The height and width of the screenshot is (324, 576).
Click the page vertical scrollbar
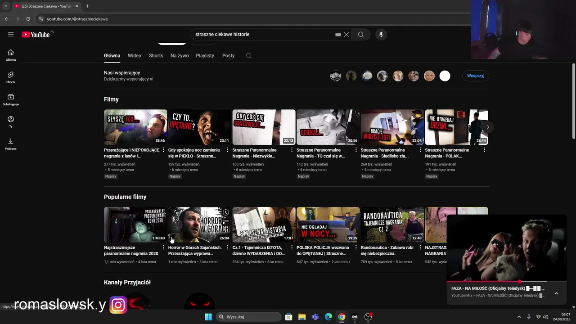[573, 101]
